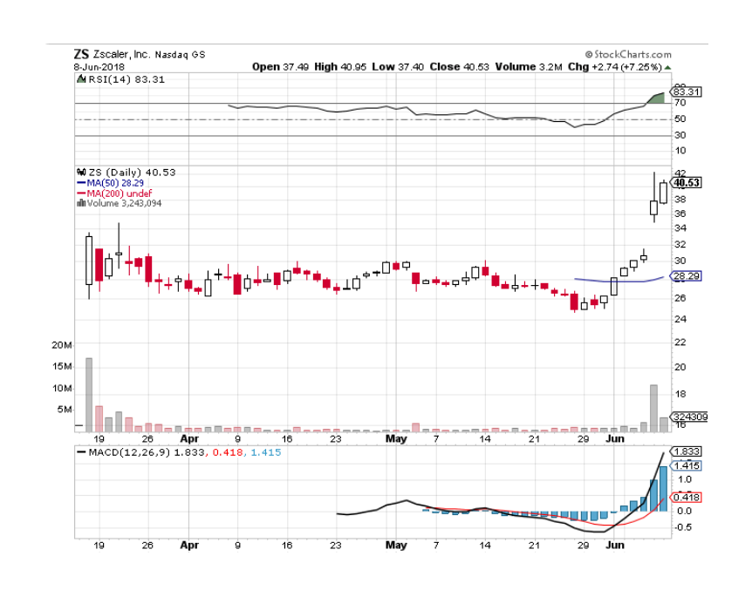Click the Jun label under volume bars
Image resolution: width=752 pixels, height=597 pixels.
(x=615, y=439)
